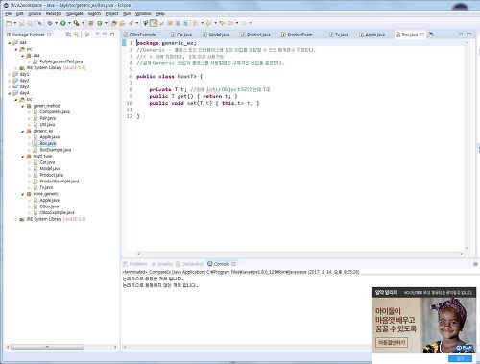Image resolution: width=480 pixels, height=364 pixels.
Task: Open the Navigate menu
Action: click(x=75, y=14)
